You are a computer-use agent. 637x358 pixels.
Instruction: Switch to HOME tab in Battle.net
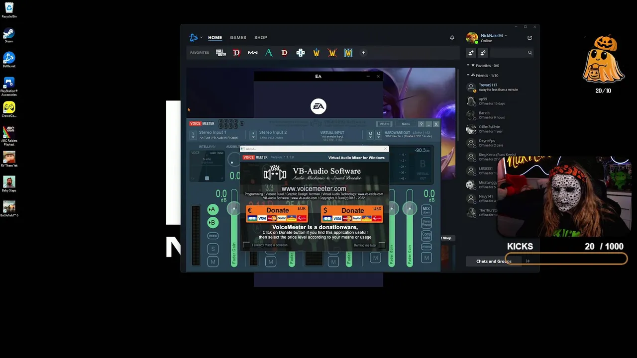pos(215,38)
